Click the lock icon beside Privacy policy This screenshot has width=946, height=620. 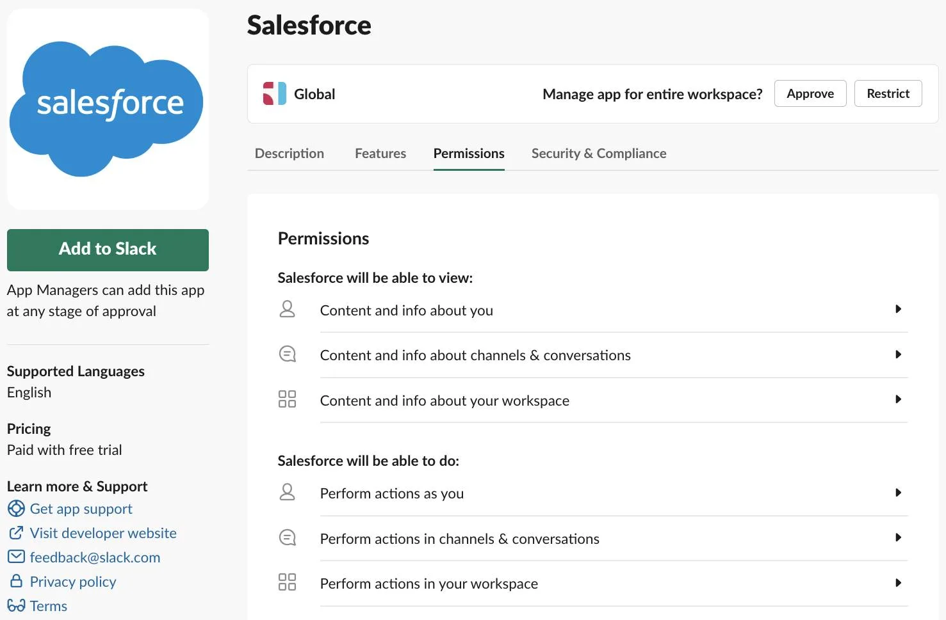click(16, 581)
